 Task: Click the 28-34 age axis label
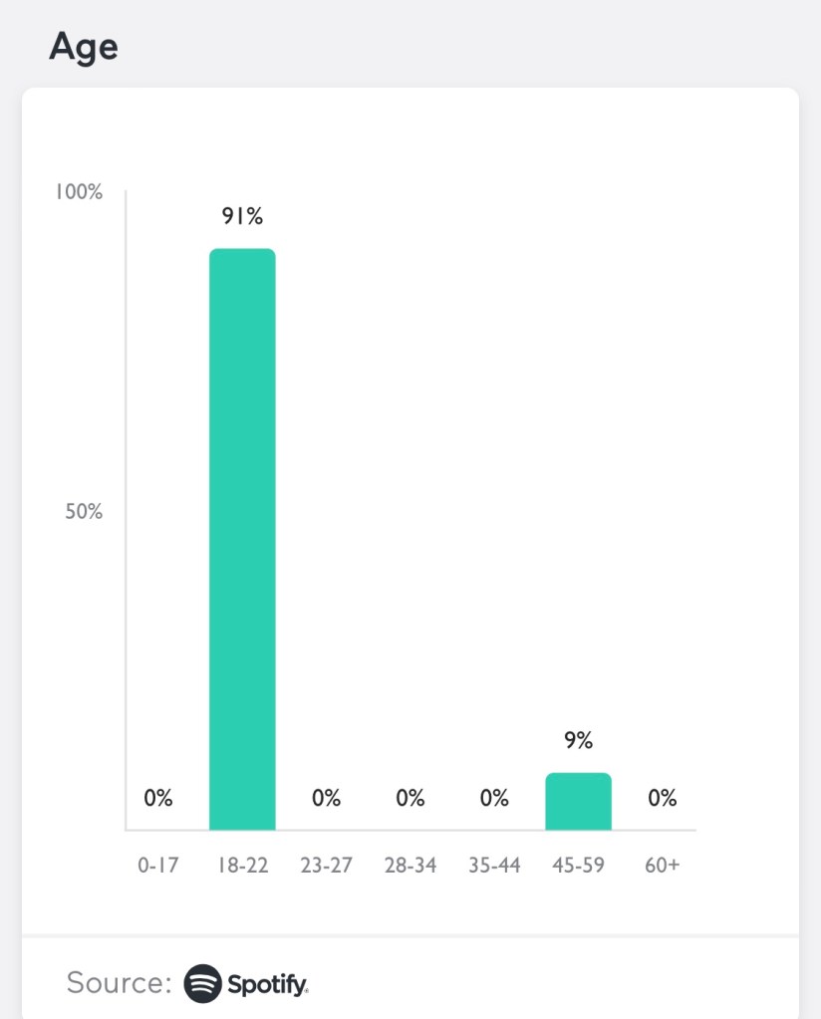pyautogui.click(x=410, y=865)
